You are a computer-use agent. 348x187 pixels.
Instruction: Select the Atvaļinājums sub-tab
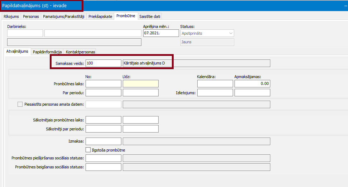[17, 52]
